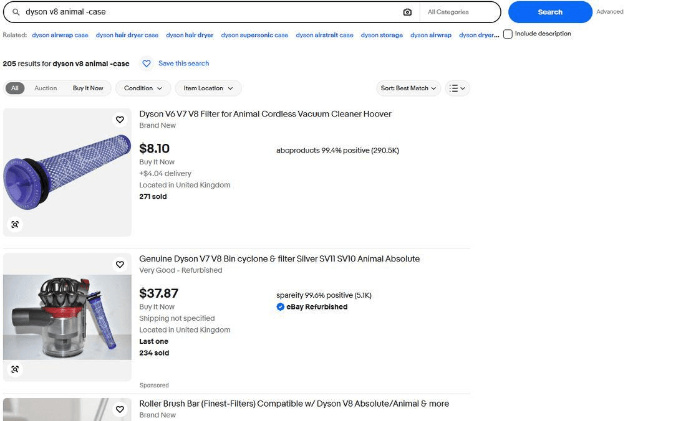The height and width of the screenshot is (421, 686).
Task: Open All Categories dropdown
Action: tap(460, 12)
